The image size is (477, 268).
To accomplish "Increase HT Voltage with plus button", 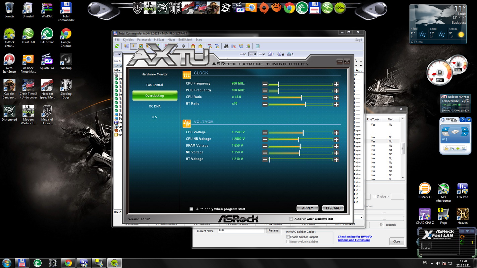I will click(x=336, y=160).
